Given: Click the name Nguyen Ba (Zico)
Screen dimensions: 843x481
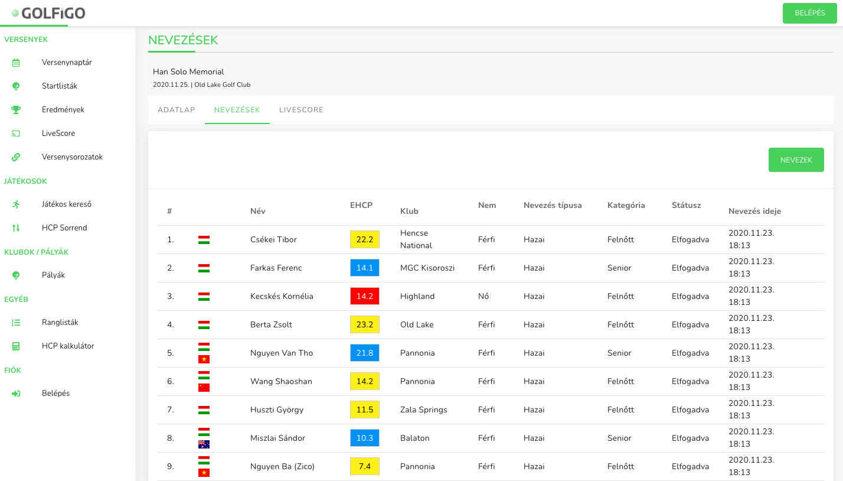Looking at the screenshot, I should 282,466.
